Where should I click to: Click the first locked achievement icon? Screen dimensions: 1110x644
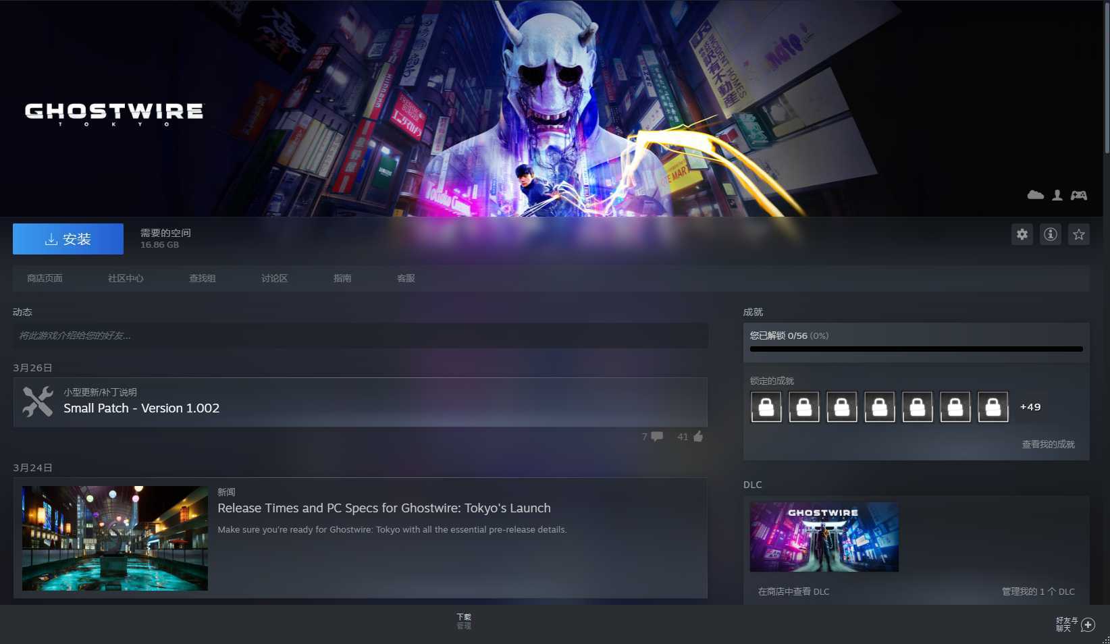(x=766, y=407)
